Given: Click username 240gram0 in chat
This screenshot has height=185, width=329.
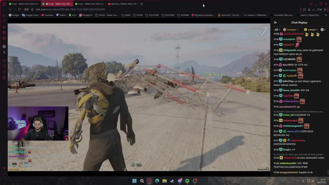Looking at the screenshot, I should point(290,50).
